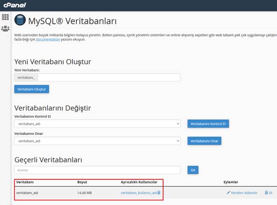Click the trash icon for Sil
The height and width of the screenshot is (205, 277).
[266, 193]
